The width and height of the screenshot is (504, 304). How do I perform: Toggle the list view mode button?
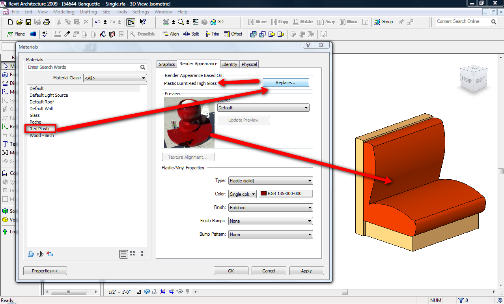123,254
